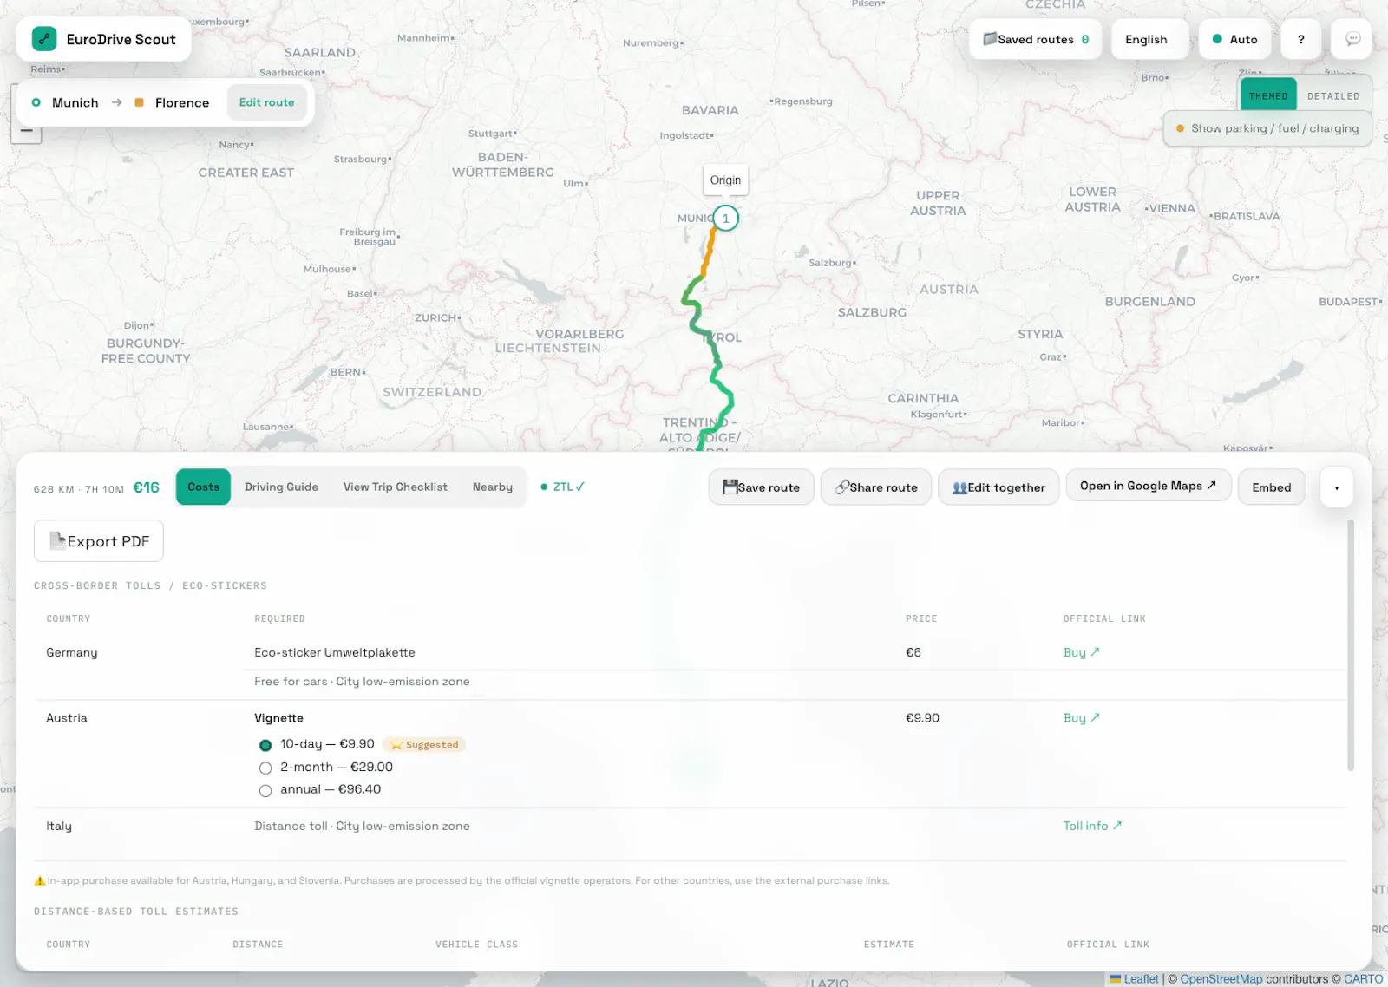Open the more actions dropdown next to Embed
The height and width of the screenshot is (987, 1388).
coord(1336,487)
